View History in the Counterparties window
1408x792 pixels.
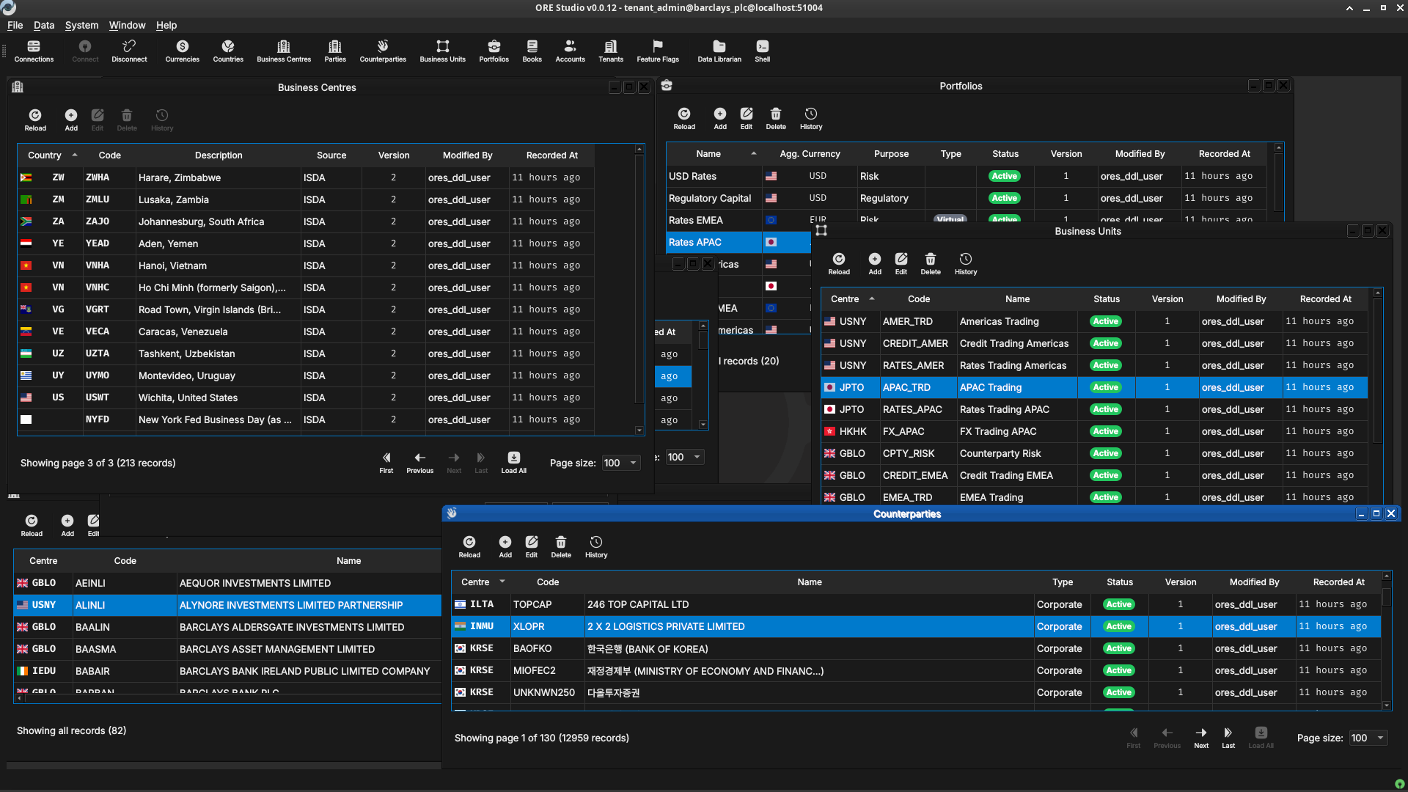(x=595, y=545)
